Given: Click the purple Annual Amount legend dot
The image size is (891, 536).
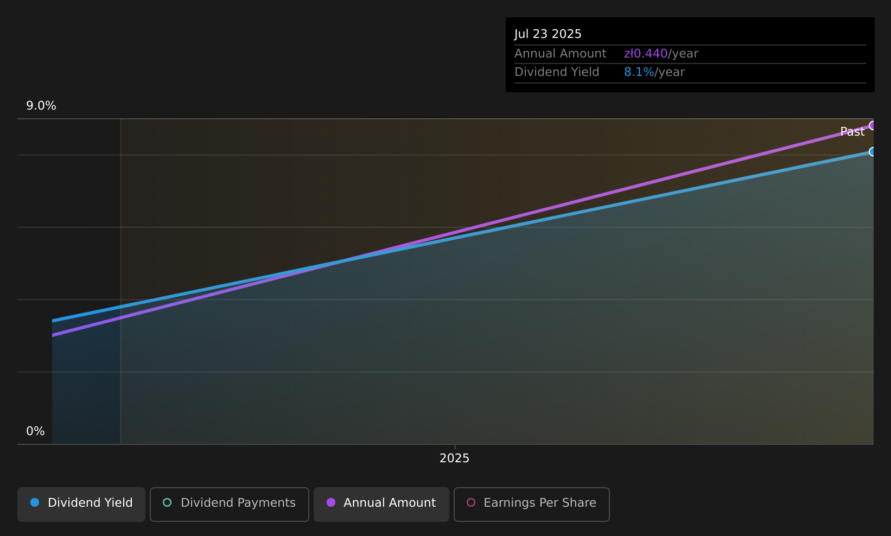Looking at the screenshot, I should (331, 502).
